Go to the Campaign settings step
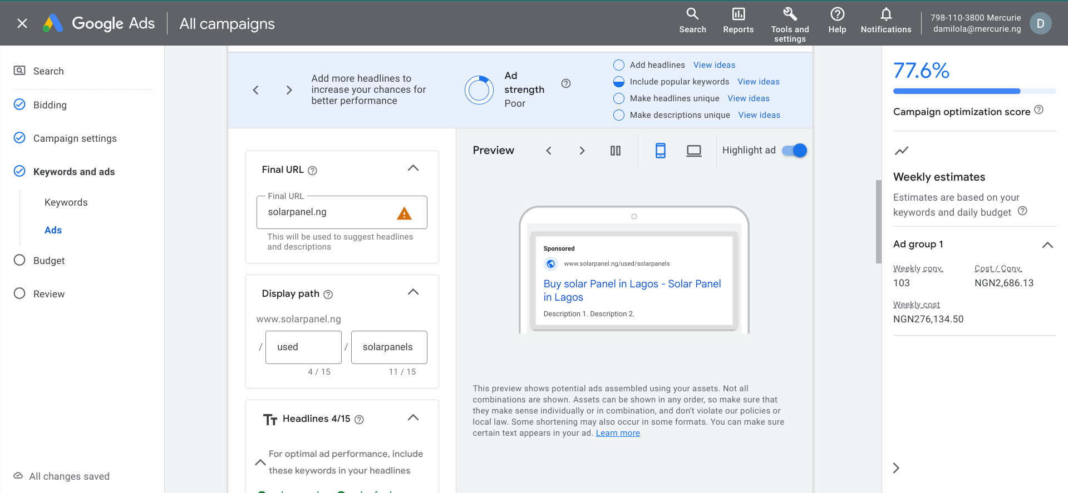The height and width of the screenshot is (493, 1068). (x=75, y=138)
